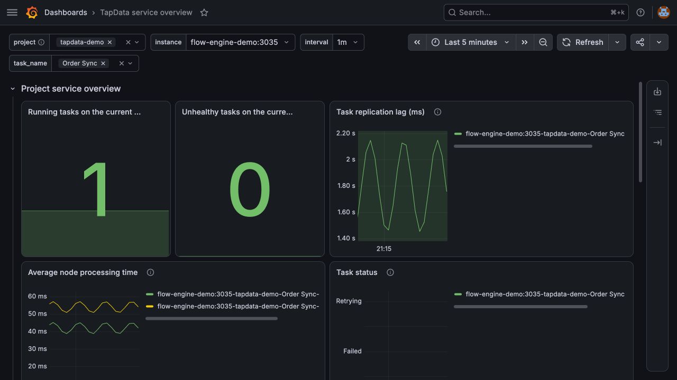This screenshot has width=677, height=380.
Task: Click the project variable info icon
Action: [41, 42]
